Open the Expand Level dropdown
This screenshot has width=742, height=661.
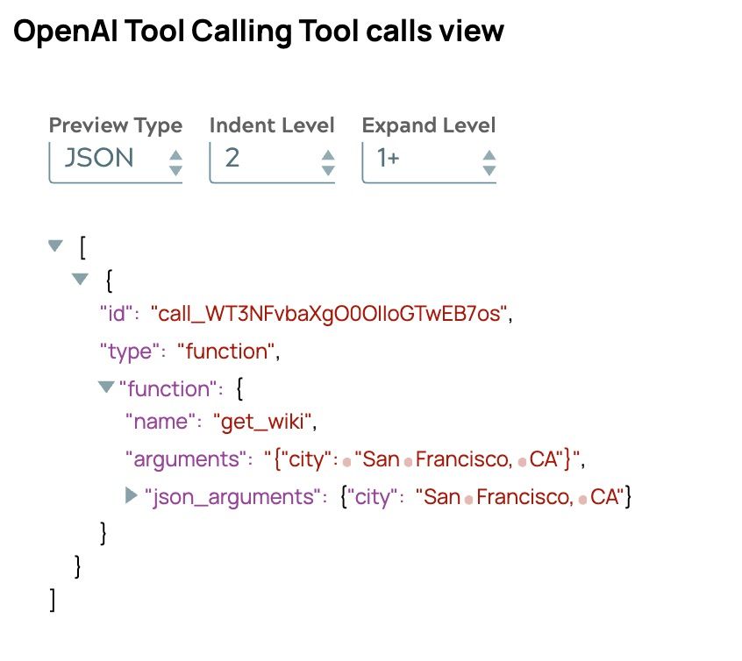pos(429,159)
